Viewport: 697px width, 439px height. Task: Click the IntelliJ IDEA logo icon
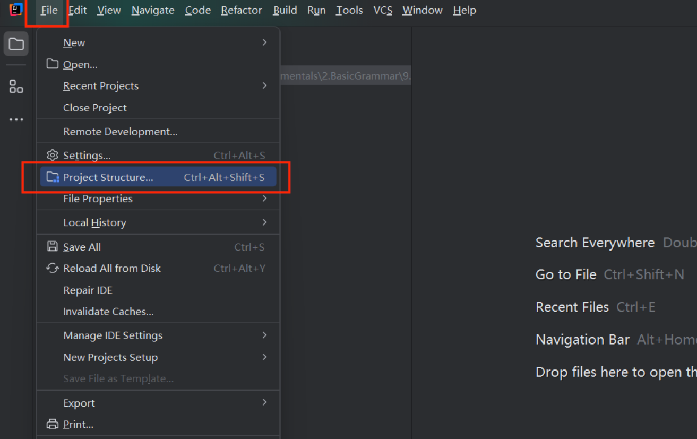pos(16,10)
